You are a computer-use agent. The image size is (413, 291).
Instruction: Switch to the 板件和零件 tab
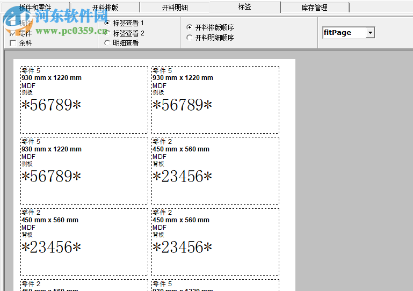pyautogui.click(x=35, y=8)
